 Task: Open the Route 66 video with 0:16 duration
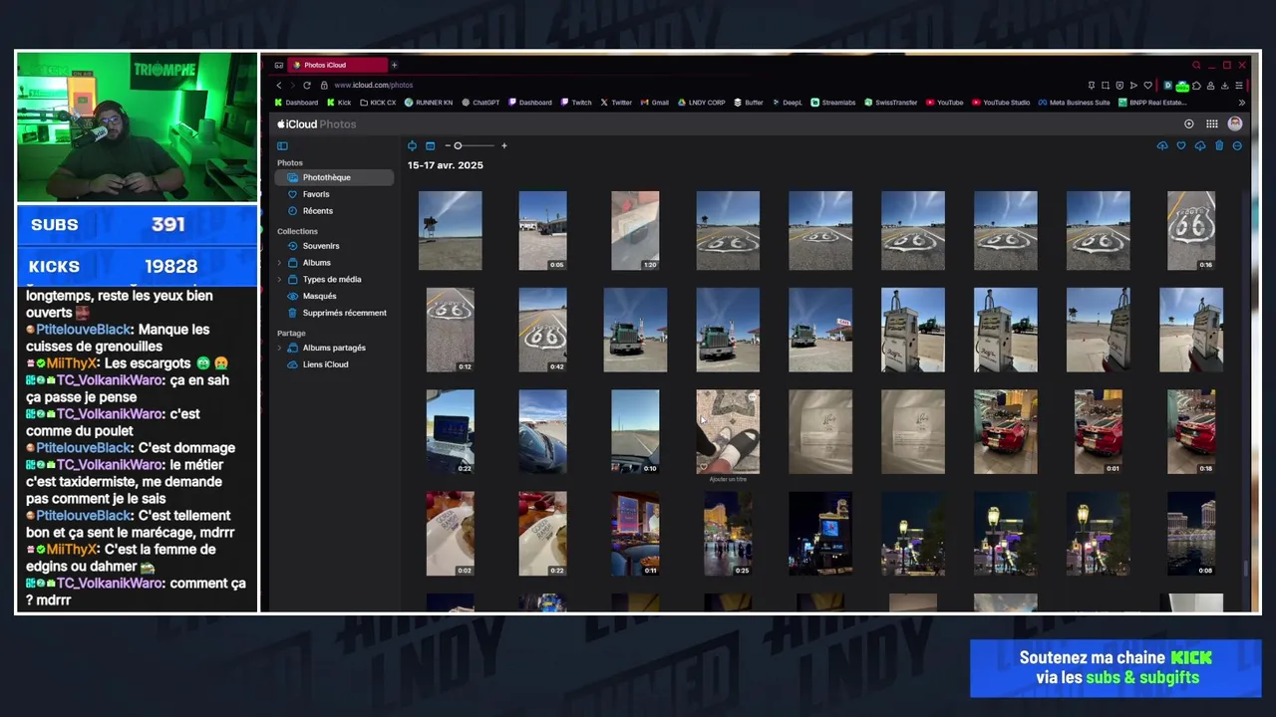[x=1191, y=230]
